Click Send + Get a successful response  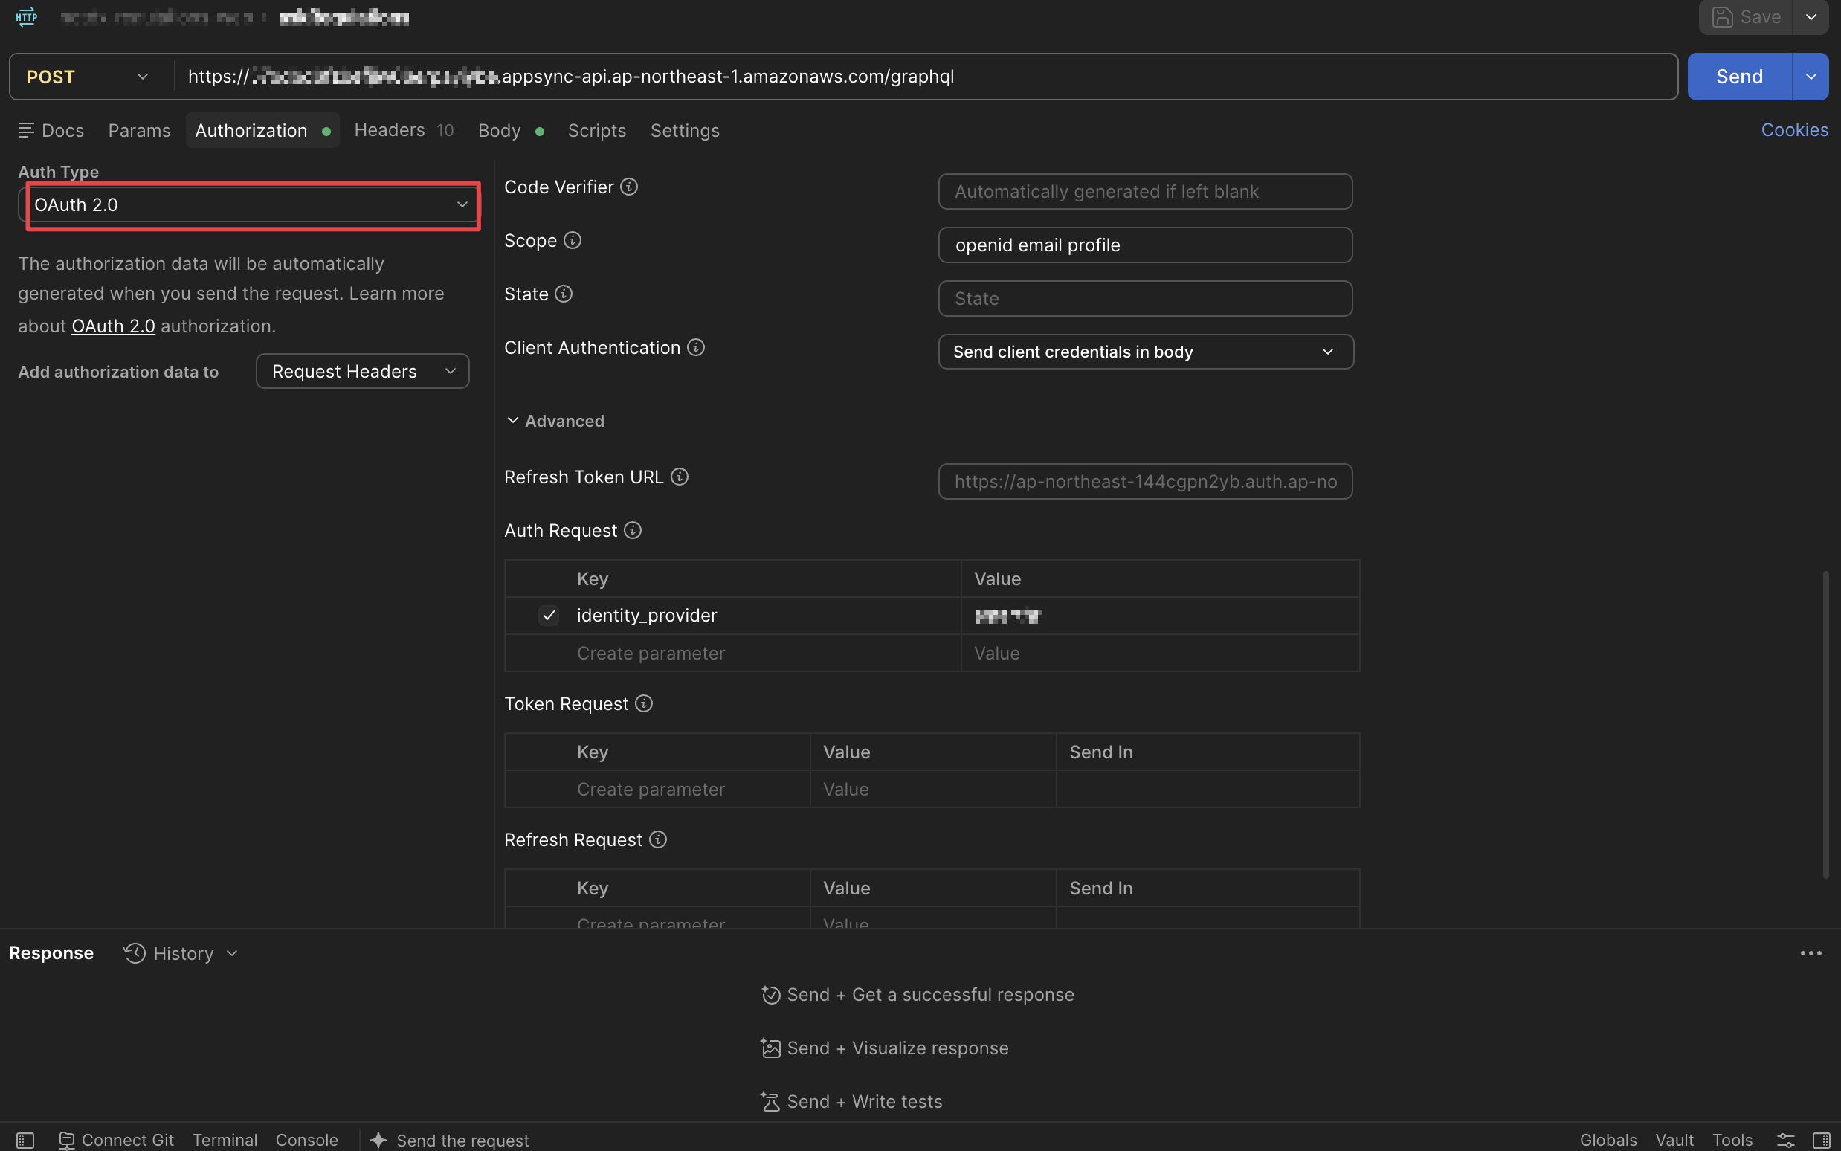[918, 995]
